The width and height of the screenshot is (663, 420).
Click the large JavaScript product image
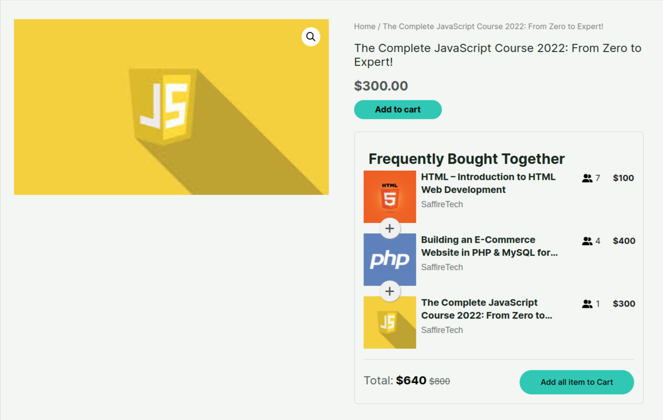171,107
